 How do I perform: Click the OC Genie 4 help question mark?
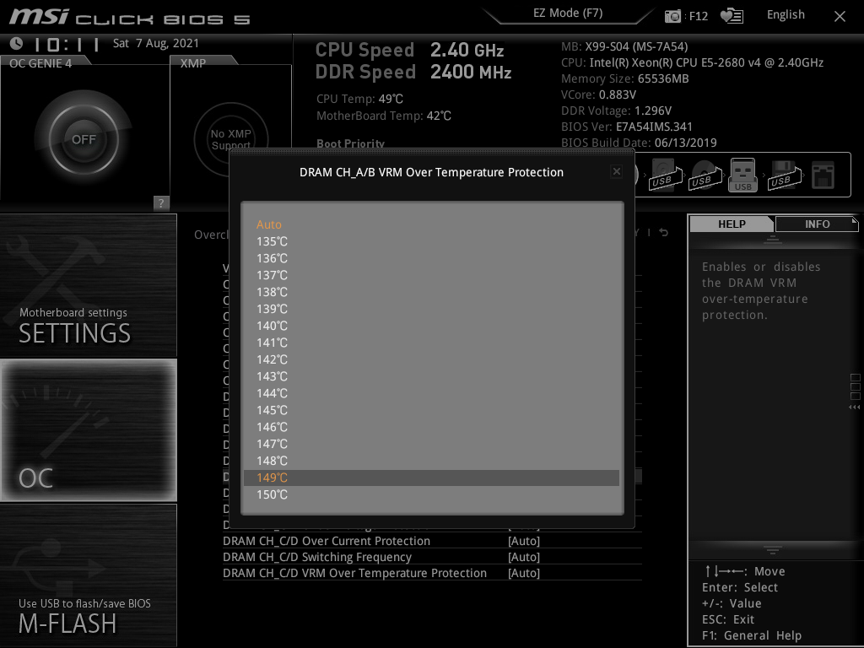[x=161, y=202]
